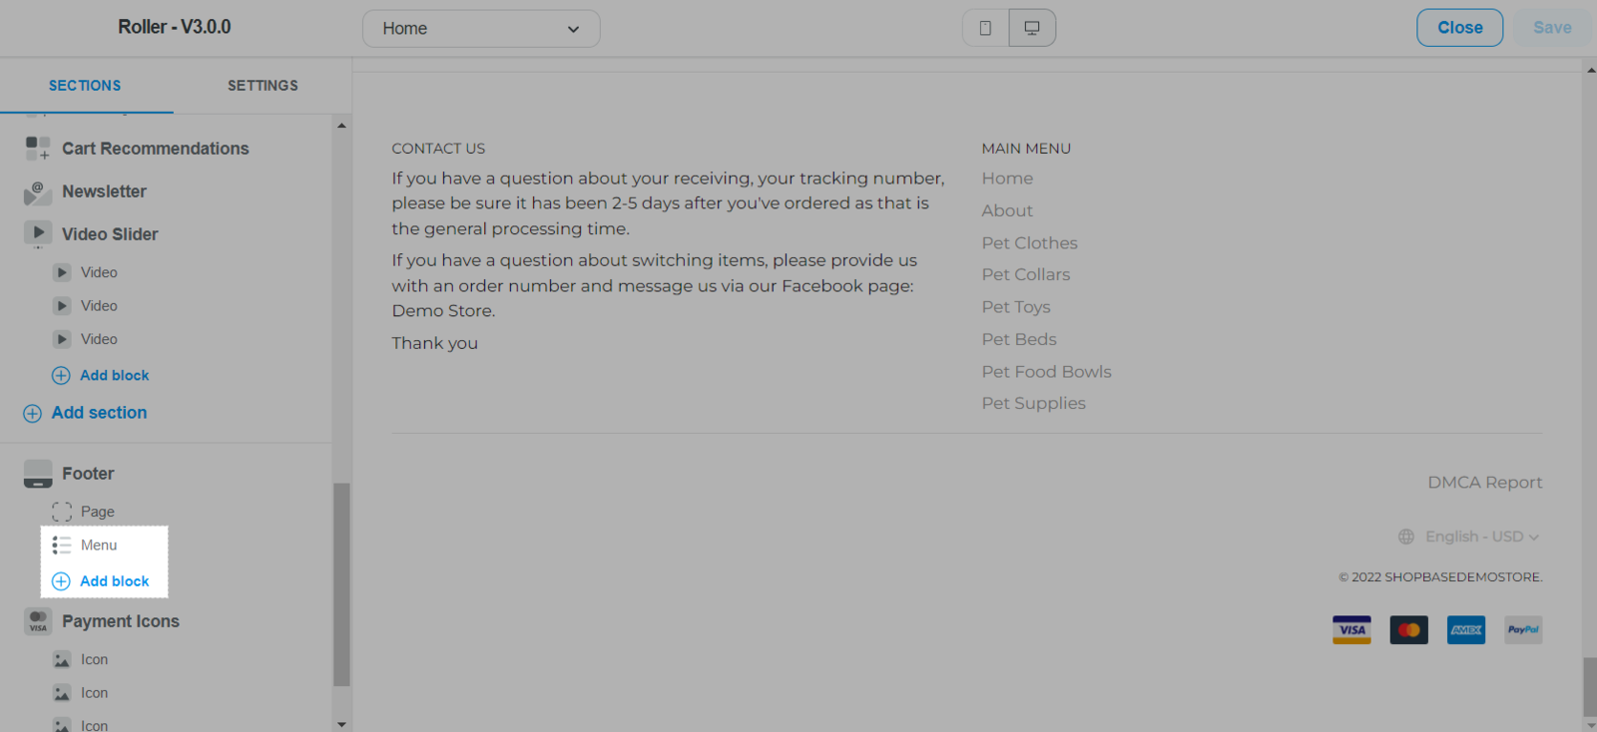The image size is (1597, 732).
Task: Click the Visa payment icon in footer
Action: (x=1351, y=630)
